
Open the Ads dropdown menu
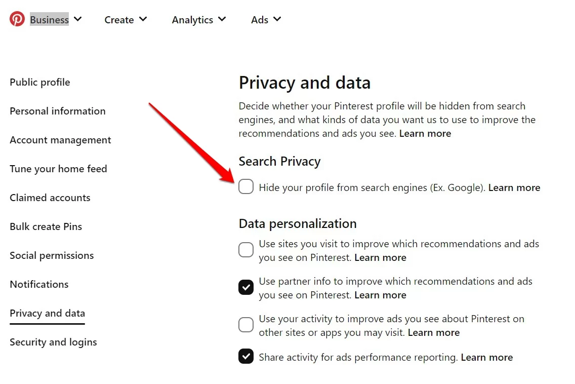coord(266,19)
